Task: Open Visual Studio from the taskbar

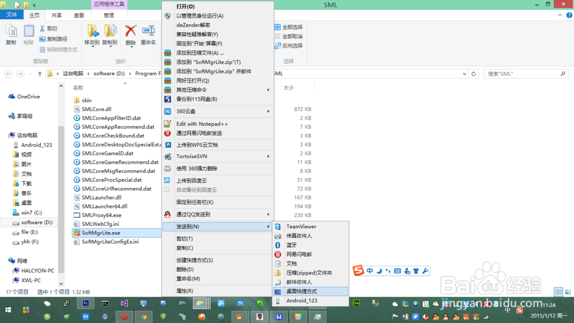Action: (125, 303)
